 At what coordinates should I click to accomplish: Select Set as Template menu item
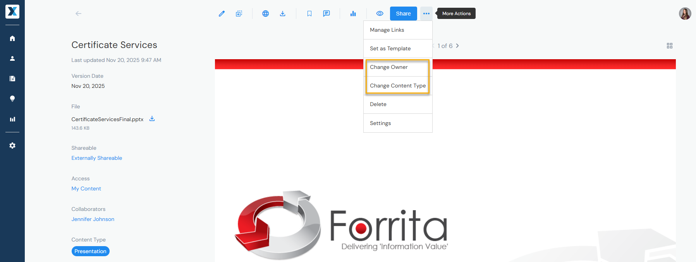tap(398, 48)
